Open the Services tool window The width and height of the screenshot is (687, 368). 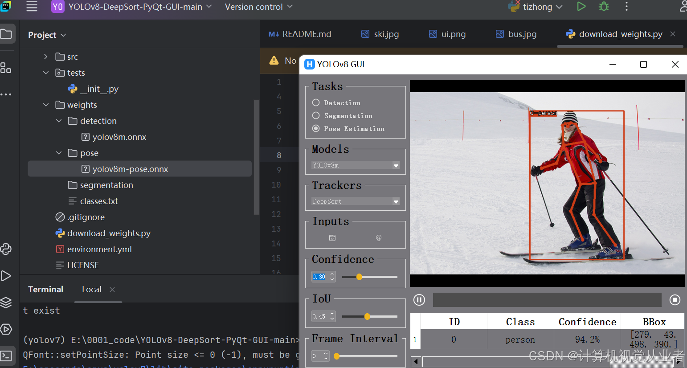coord(6,329)
